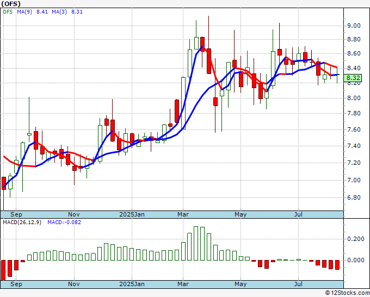The width and height of the screenshot is (370, 297).
Task: Click the MA(3) value 8.31
Action: (x=77, y=12)
